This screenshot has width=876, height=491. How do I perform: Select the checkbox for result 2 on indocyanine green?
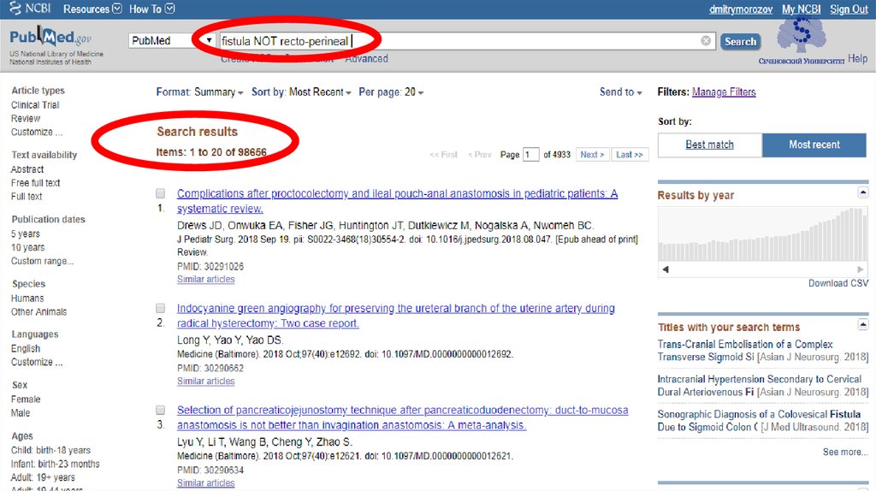coord(161,309)
